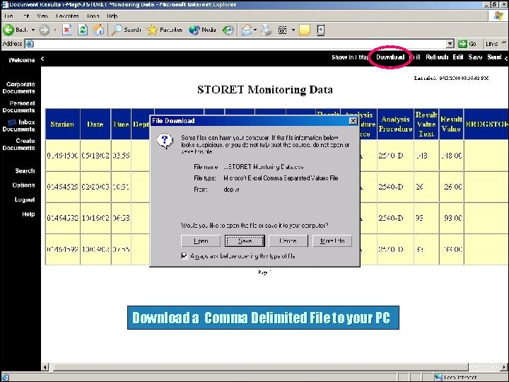Viewport: 509px width, 382px height.
Task: Click the Send link in top bar
Action: (x=494, y=57)
